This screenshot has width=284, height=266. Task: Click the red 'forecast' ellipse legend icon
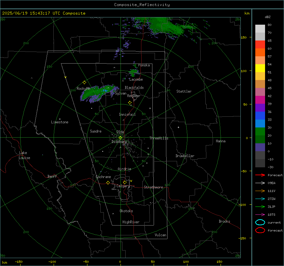pyautogui.click(x=260, y=230)
